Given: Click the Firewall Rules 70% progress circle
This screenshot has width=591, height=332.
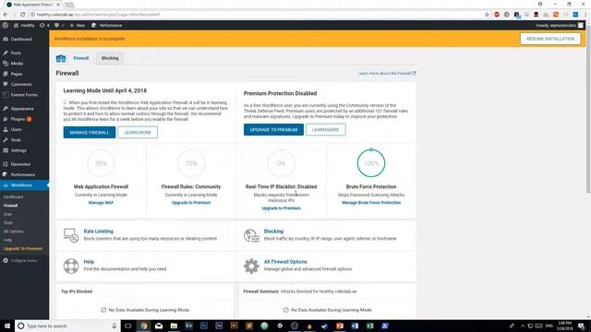Looking at the screenshot, I should coord(191,163).
